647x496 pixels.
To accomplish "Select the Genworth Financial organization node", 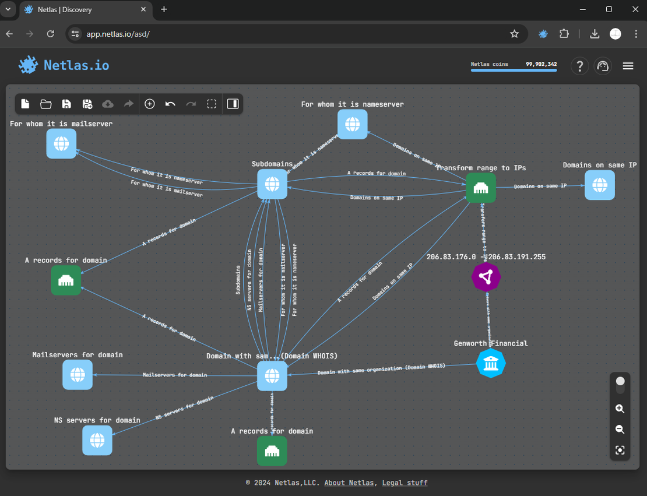I will coord(491,363).
